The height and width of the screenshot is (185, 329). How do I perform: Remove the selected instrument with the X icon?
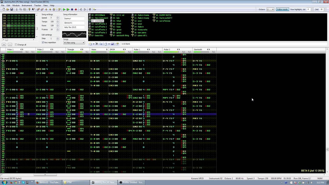click(x=97, y=44)
